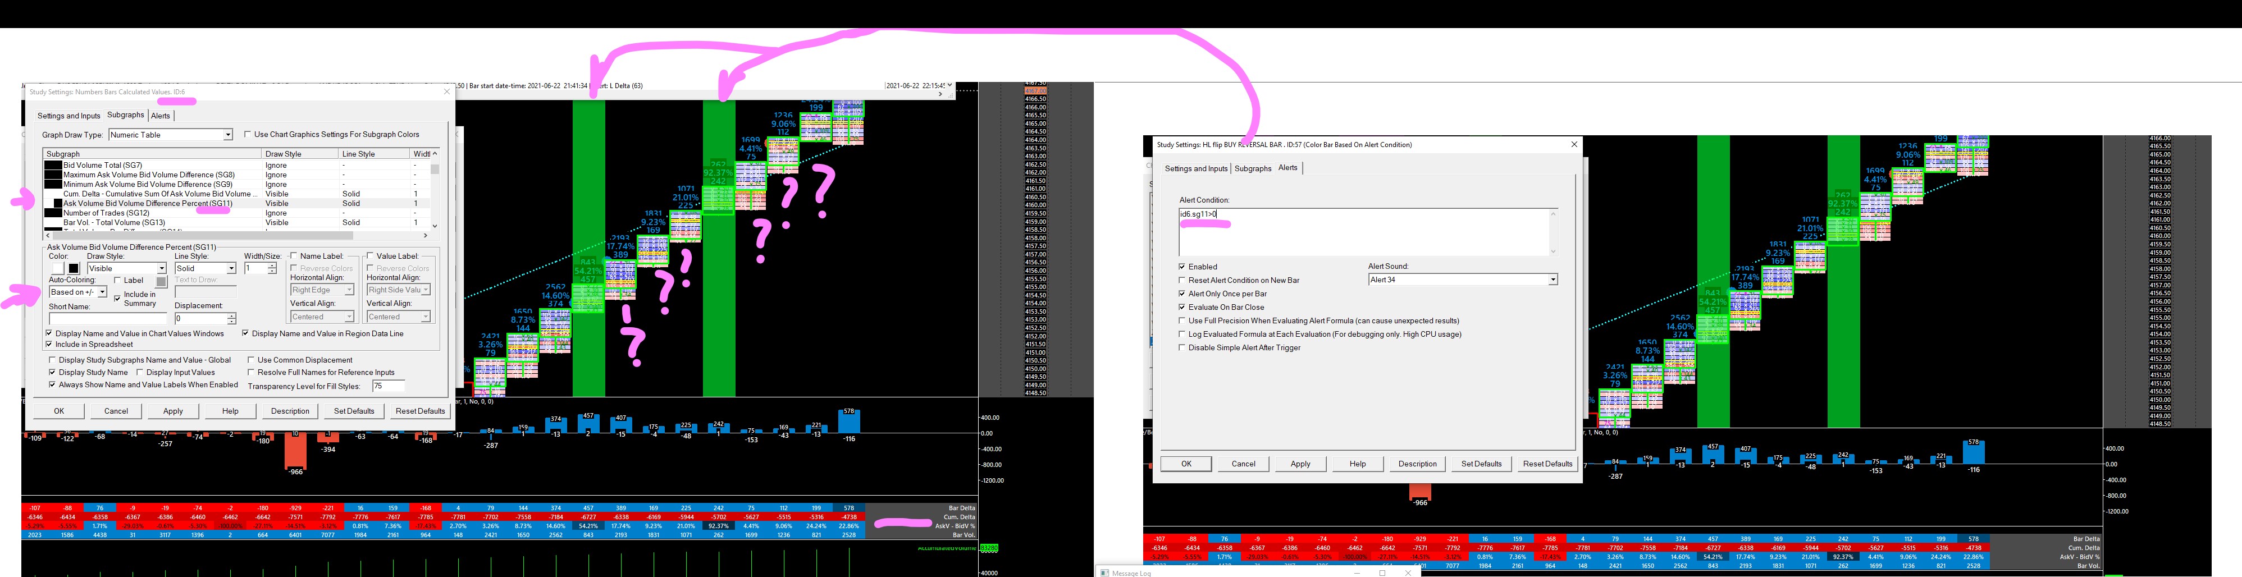Toggle Display Name and Value in Chart Values Windows

point(49,333)
